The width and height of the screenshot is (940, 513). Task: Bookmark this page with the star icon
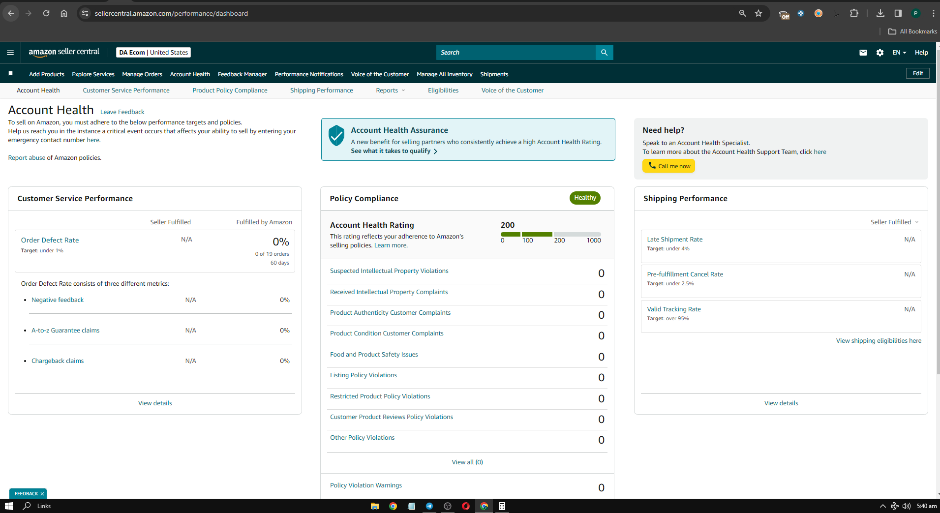tap(758, 13)
